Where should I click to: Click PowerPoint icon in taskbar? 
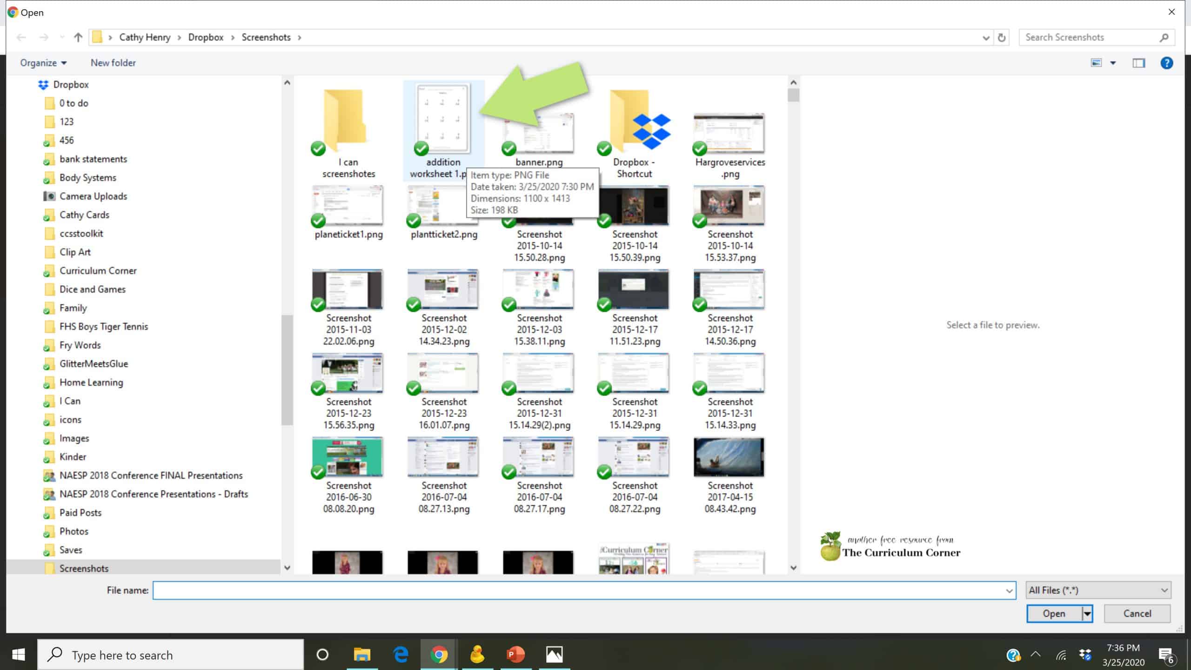point(515,655)
